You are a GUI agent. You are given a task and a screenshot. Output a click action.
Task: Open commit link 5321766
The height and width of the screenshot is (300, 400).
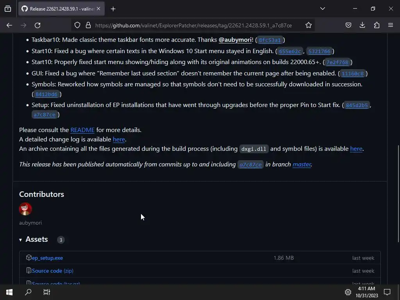point(320,51)
